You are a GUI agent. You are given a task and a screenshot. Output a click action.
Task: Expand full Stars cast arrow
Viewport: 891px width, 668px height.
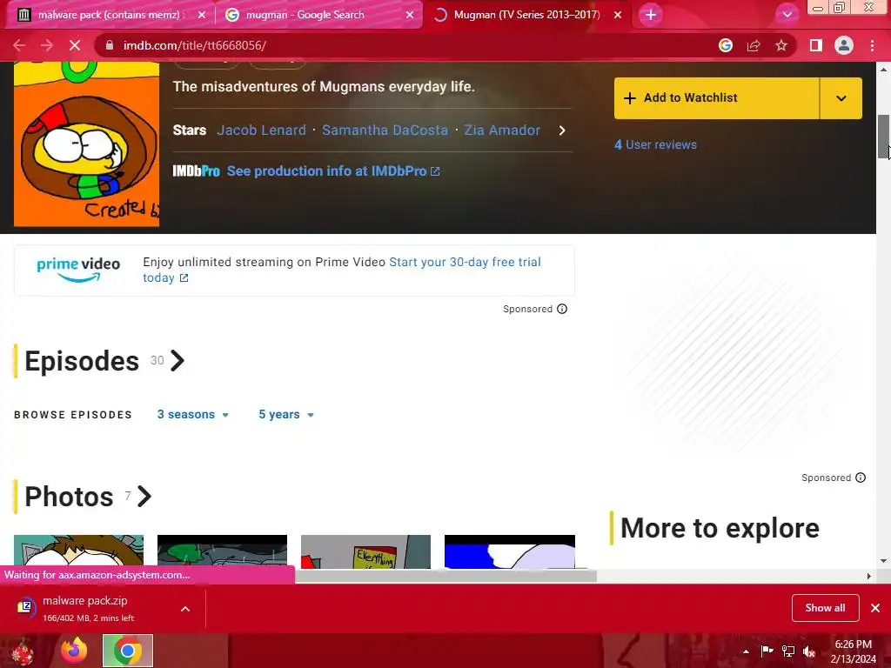click(x=562, y=130)
